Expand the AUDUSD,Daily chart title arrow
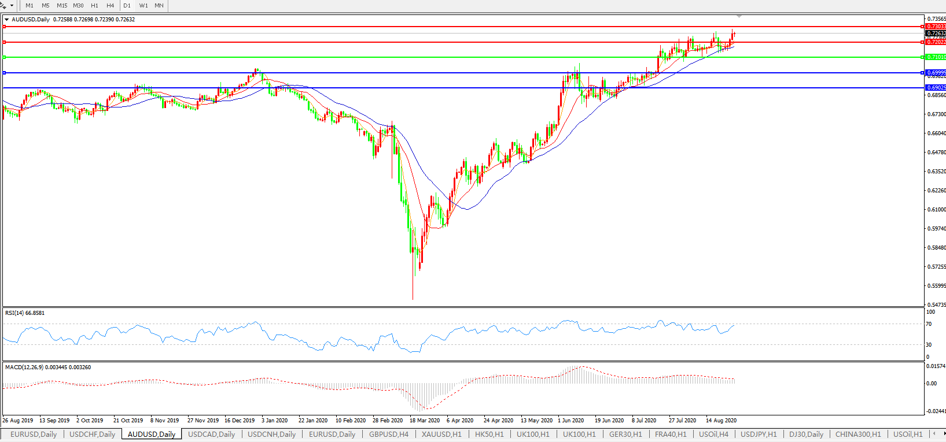Image resolution: width=946 pixels, height=442 pixels. (6, 20)
